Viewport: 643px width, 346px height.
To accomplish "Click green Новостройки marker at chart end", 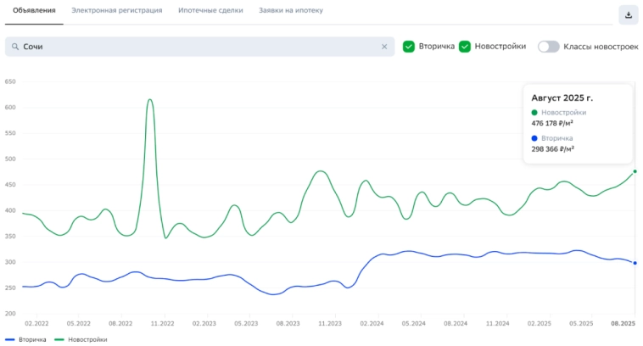I will [x=635, y=171].
